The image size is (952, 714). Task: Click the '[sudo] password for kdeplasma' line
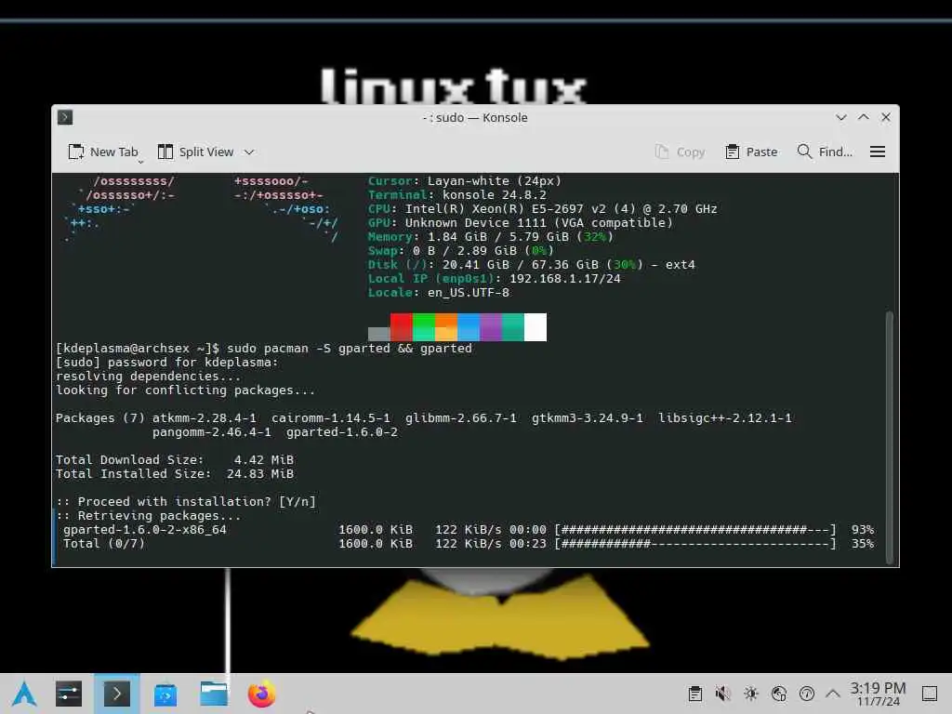pos(167,363)
